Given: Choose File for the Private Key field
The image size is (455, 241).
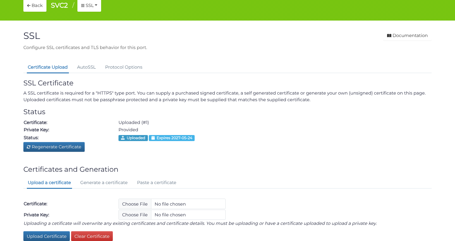Looking at the screenshot, I should (x=135, y=215).
